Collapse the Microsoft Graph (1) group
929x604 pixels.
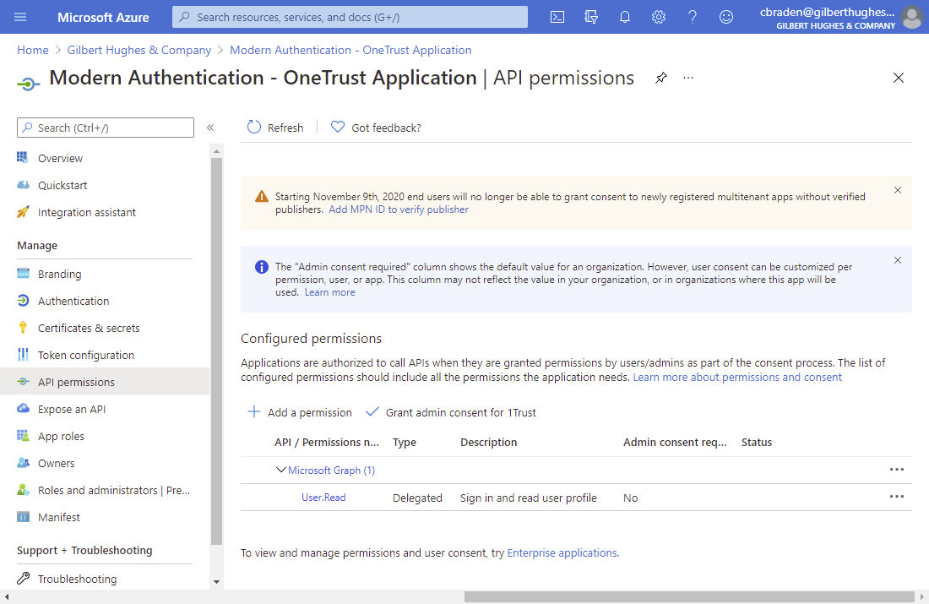pos(281,470)
